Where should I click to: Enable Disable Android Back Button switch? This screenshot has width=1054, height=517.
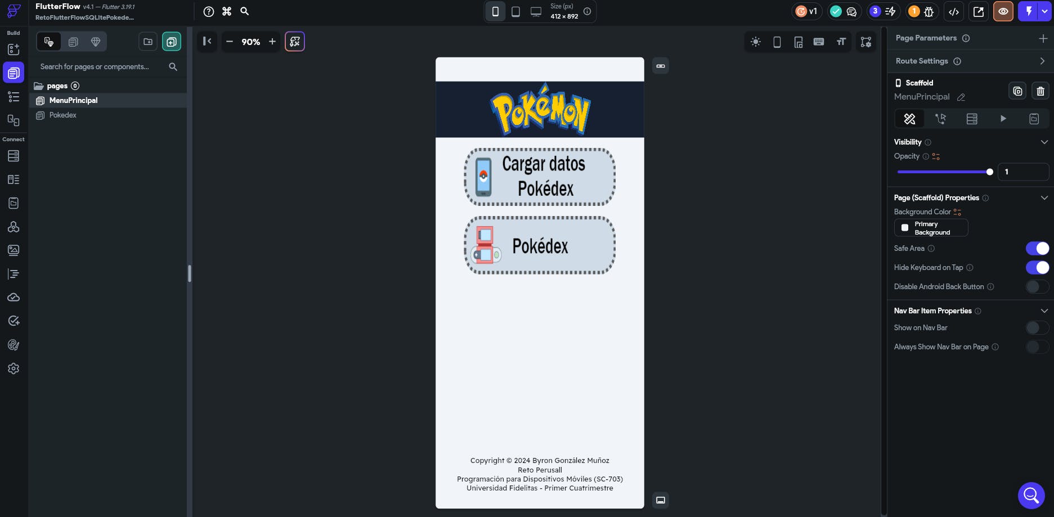coord(1037,286)
